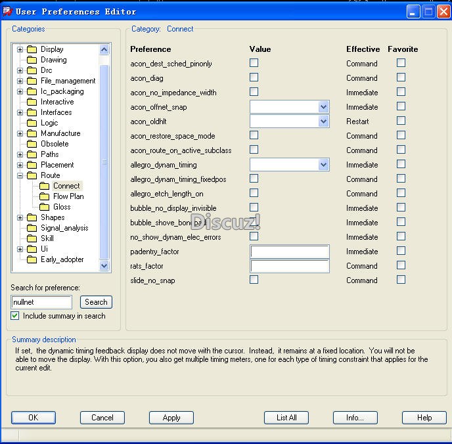Image resolution: width=452 pixels, height=444 pixels.
Task: Click the Obsolete folder icon
Action: point(32,144)
